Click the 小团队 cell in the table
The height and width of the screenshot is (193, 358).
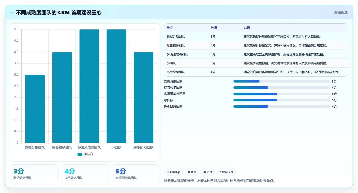[171, 63]
